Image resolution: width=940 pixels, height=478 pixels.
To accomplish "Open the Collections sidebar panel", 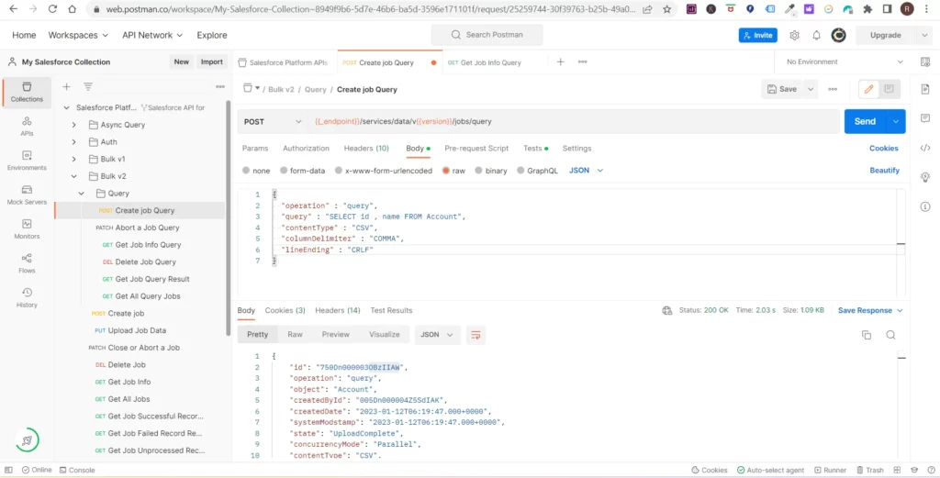I will tap(27, 93).
